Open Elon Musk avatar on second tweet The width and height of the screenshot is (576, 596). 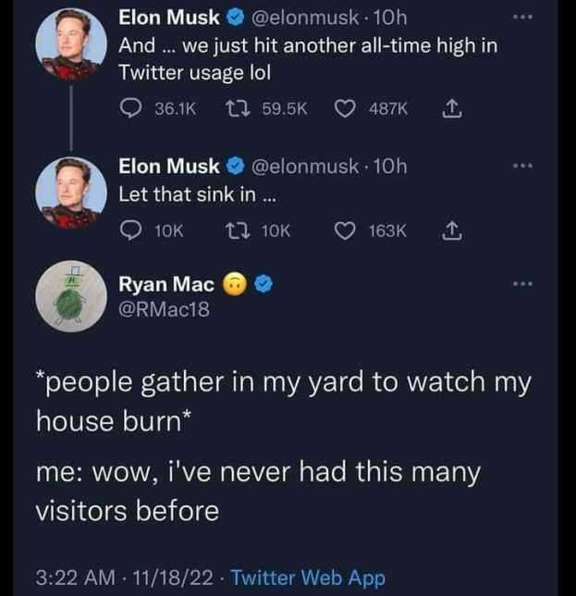tap(70, 192)
